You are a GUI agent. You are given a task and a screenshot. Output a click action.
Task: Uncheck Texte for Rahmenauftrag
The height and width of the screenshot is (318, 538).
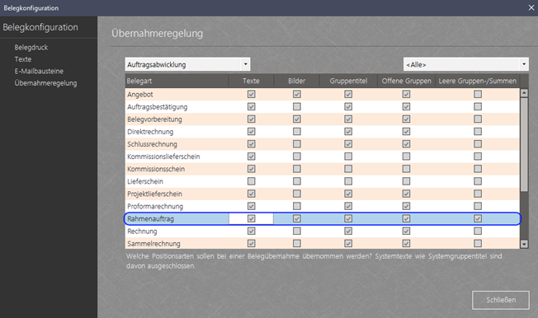tap(252, 218)
